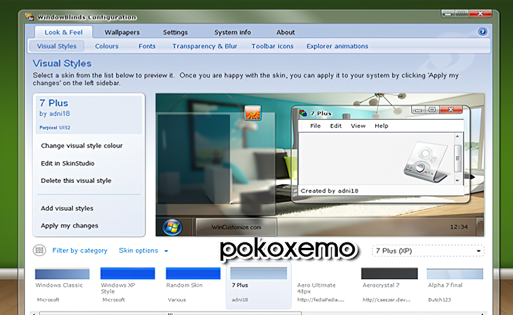Open File menu in preview window
Screen dimensions: 513x315
point(316,126)
